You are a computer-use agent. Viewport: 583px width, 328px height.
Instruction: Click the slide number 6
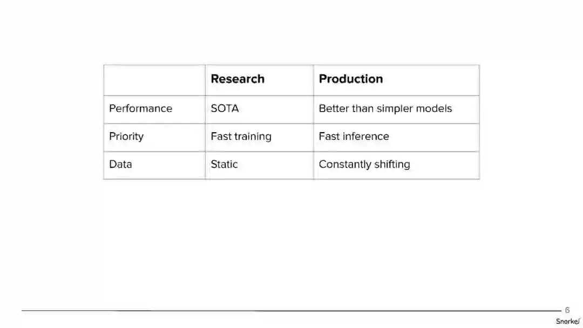567,310
